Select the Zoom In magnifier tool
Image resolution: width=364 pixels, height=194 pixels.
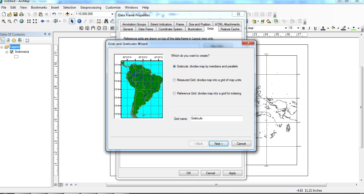click(4, 21)
